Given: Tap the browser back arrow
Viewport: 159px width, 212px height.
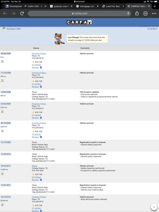Looking at the screenshot, I should click(x=5, y=13).
